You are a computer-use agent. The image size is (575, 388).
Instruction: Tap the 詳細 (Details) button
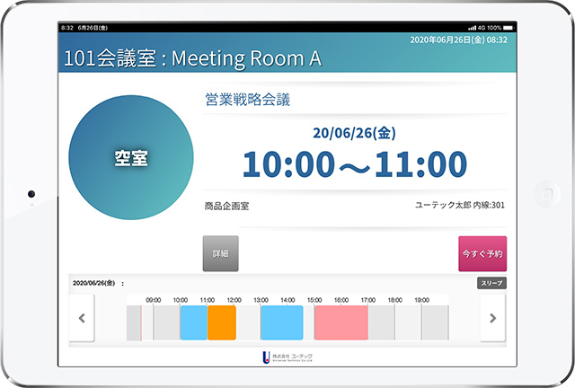(x=220, y=254)
